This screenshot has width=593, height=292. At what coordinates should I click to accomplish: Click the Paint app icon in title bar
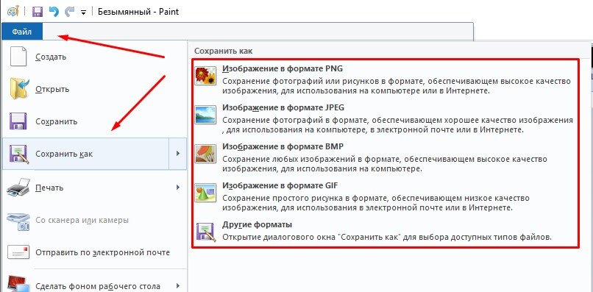[x=13, y=11]
